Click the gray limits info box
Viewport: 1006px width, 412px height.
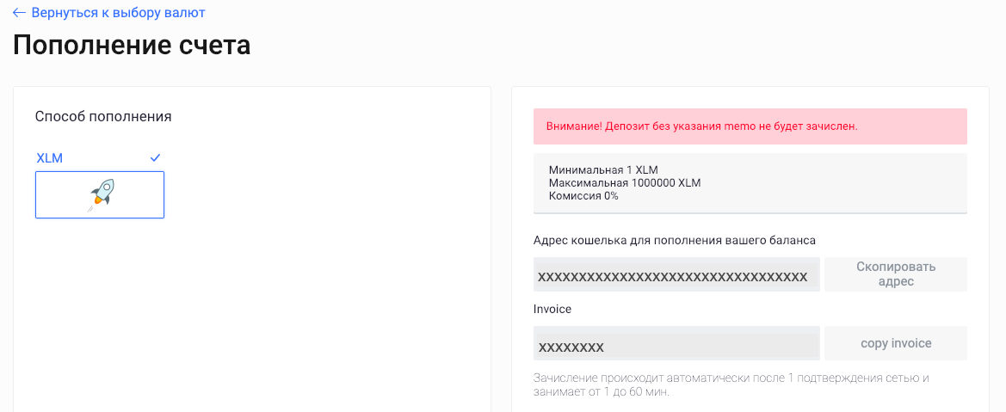pyautogui.click(x=750, y=183)
